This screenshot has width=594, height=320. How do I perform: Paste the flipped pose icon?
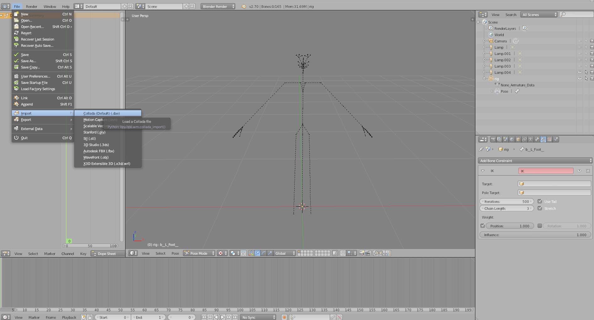(388, 253)
